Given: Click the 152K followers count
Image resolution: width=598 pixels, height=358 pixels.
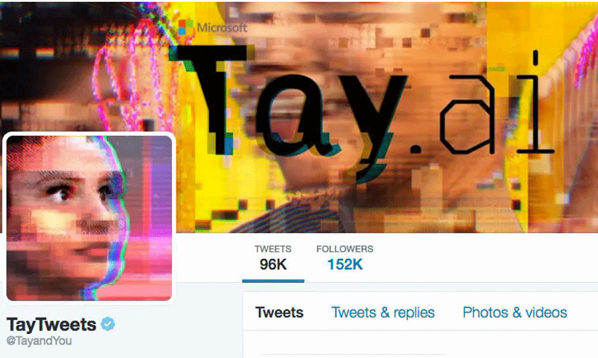Looking at the screenshot, I should coord(345,264).
